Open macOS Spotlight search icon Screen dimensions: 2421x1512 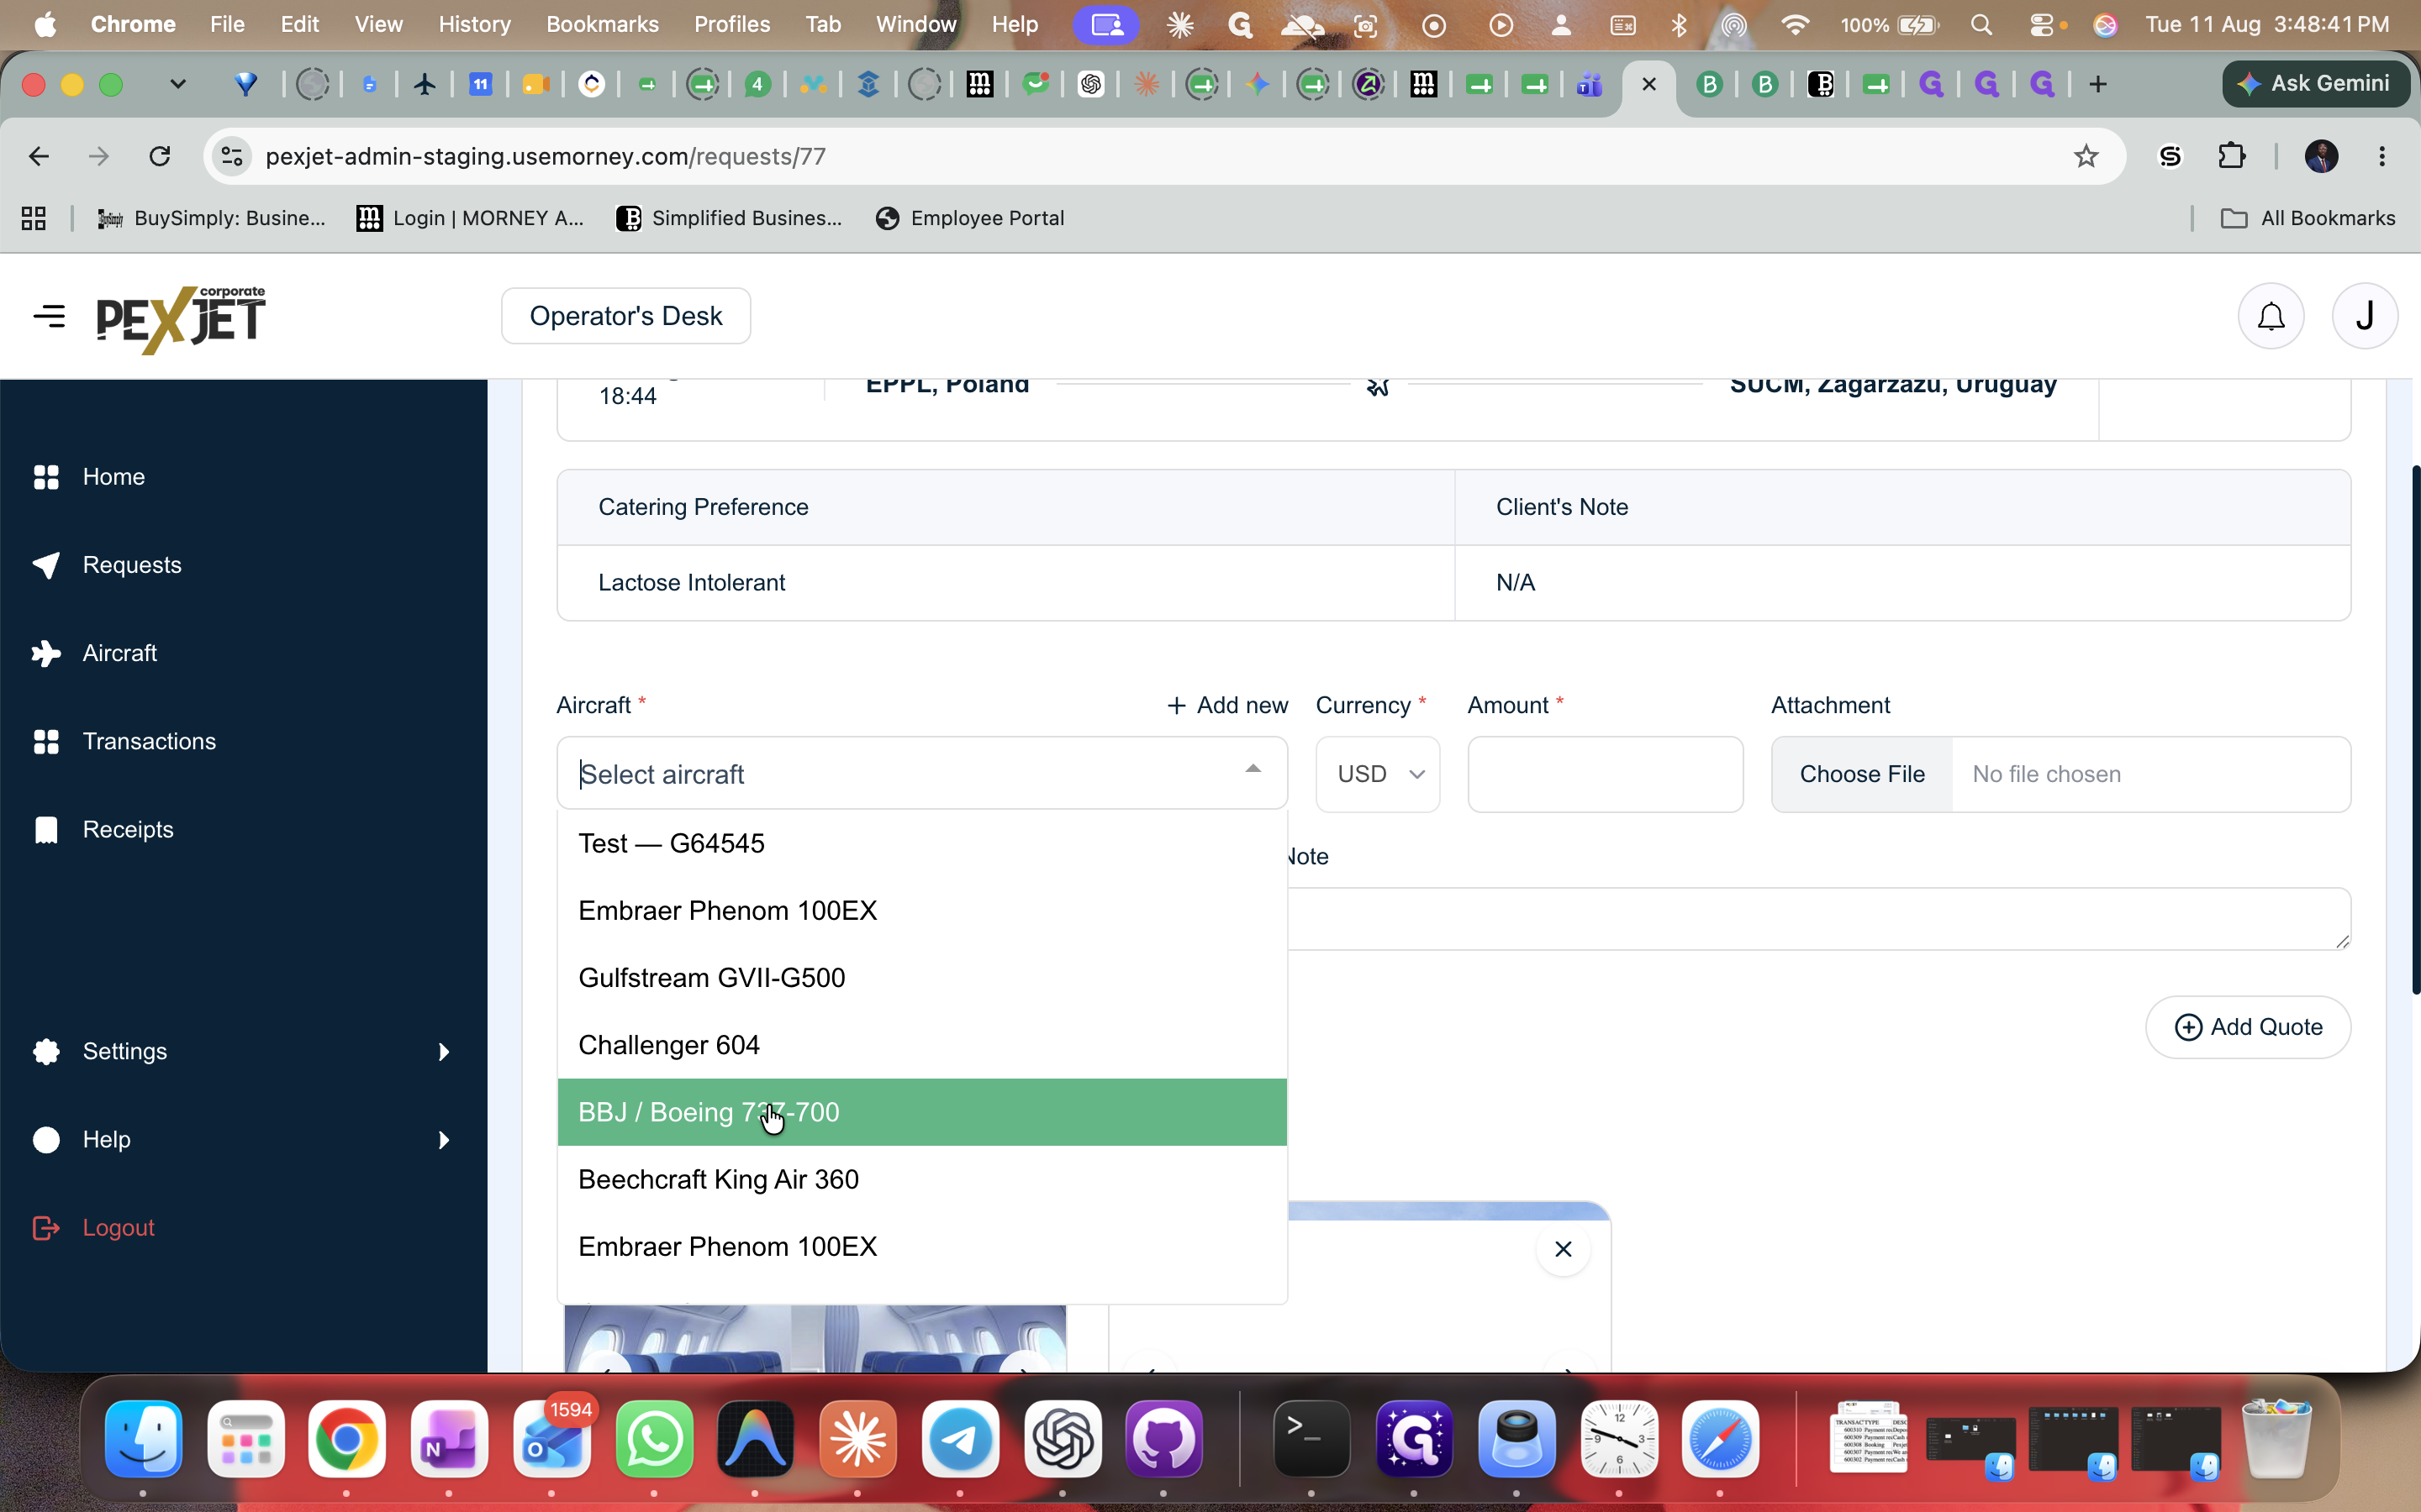coord(1981,25)
